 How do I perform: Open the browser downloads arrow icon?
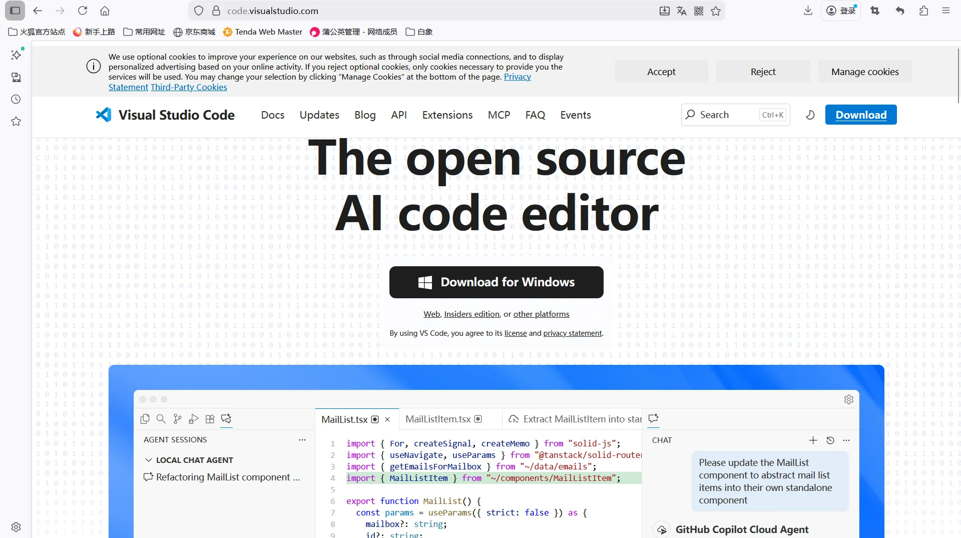[x=808, y=11]
